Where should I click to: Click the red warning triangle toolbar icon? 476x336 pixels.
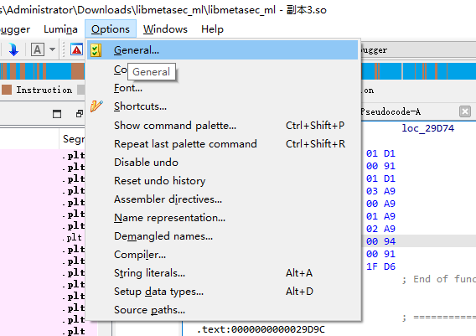(x=76, y=49)
